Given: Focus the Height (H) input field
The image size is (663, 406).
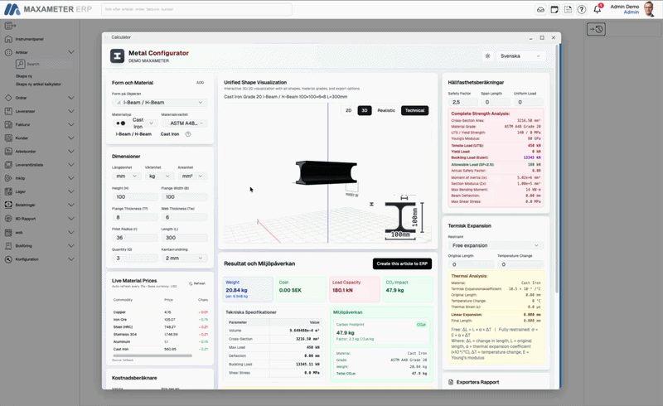Looking at the screenshot, I should [135, 196].
